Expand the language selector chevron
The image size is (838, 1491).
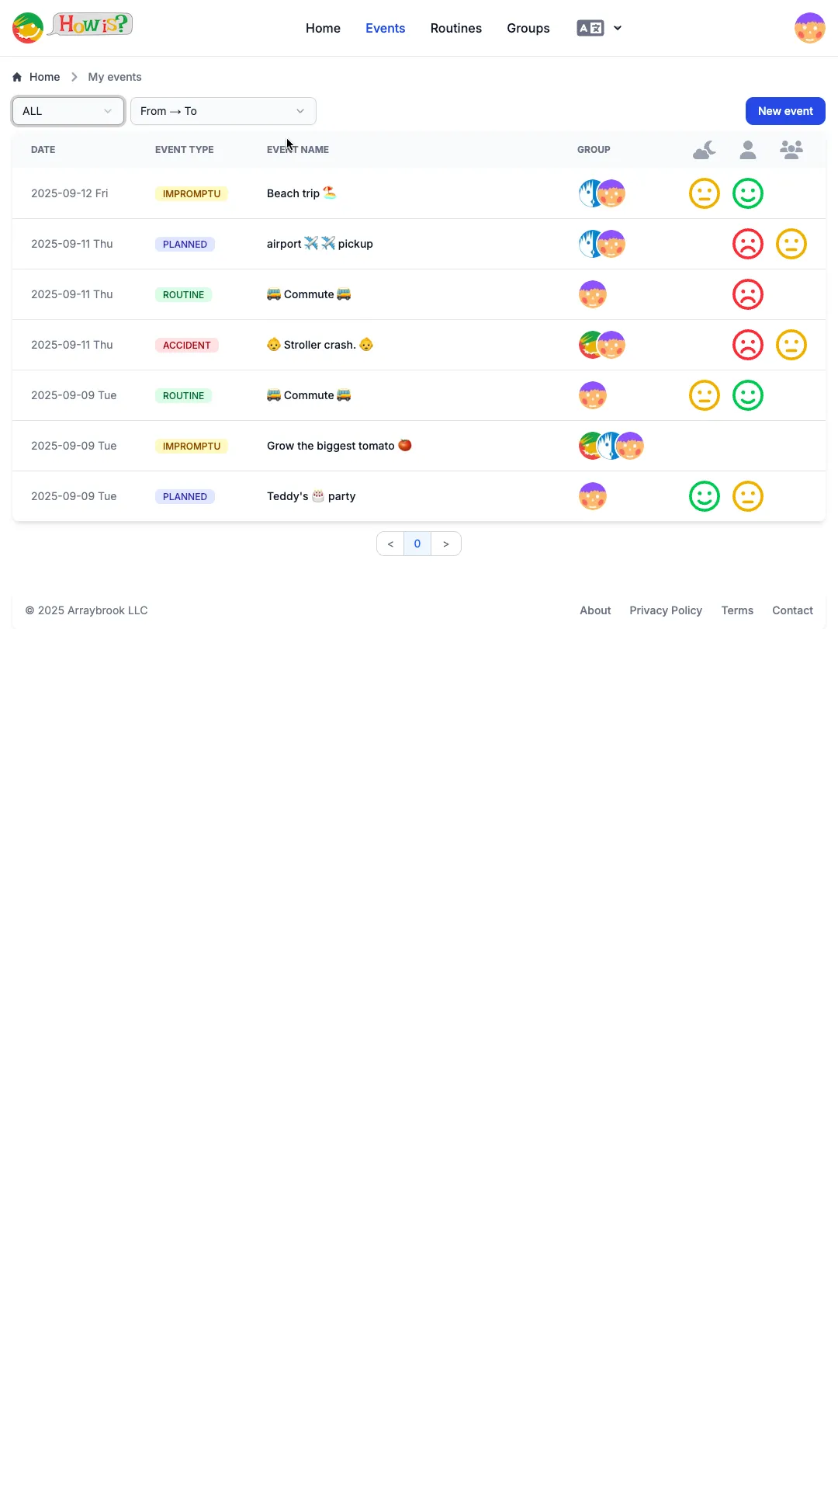point(618,28)
